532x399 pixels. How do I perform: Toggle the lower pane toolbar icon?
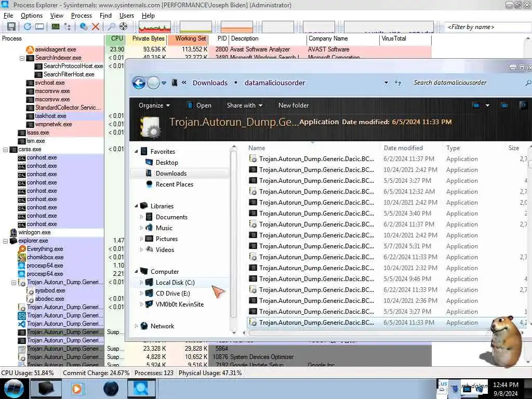pyautogui.click(x=39, y=26)
